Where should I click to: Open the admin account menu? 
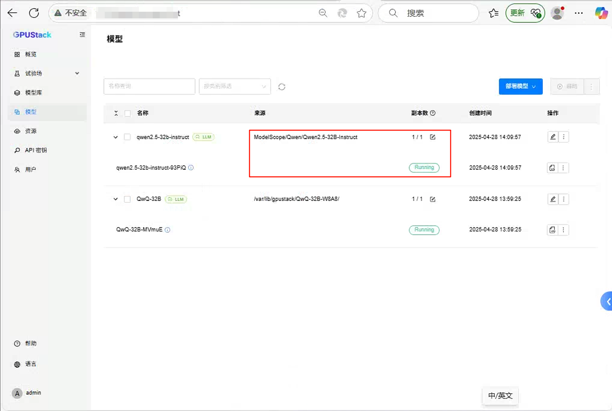click(27, 393)
